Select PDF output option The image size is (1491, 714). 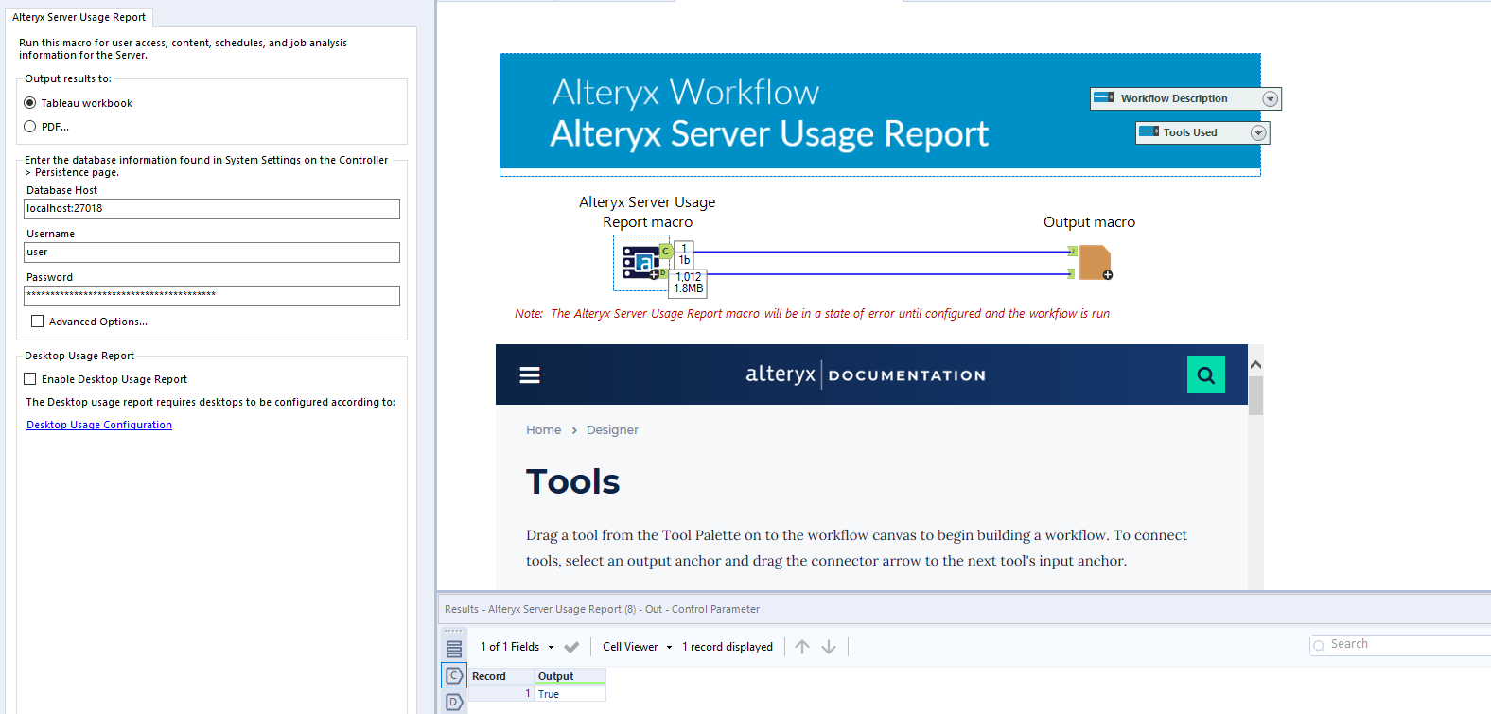click(30, 127)
